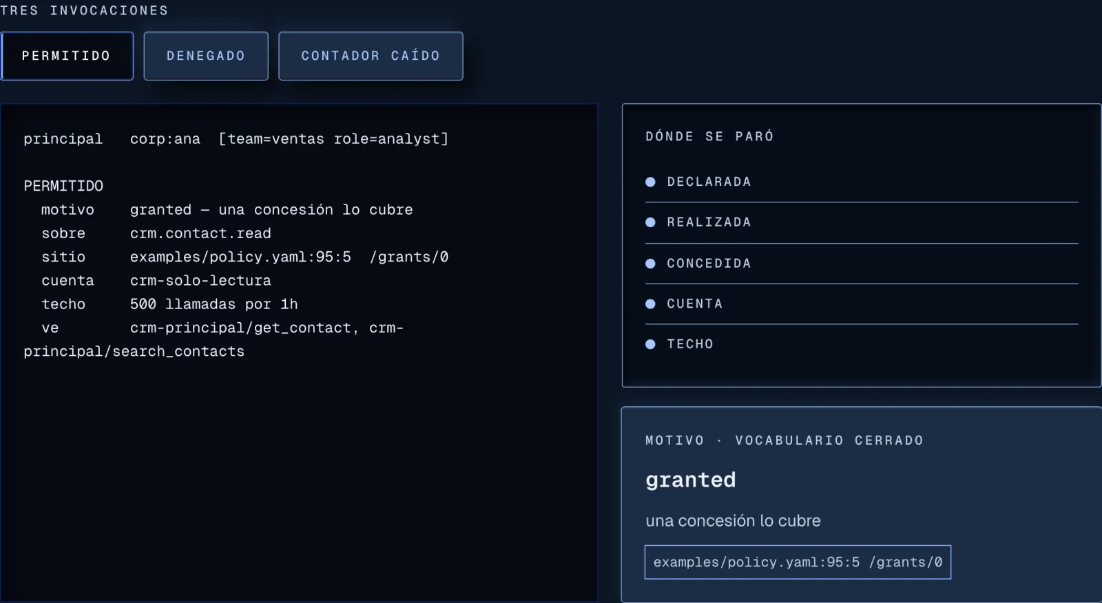Click '500 llamadas por 1h' value
The width and height of the screenshot is (1102, 603).
click(x=214, y=304)
